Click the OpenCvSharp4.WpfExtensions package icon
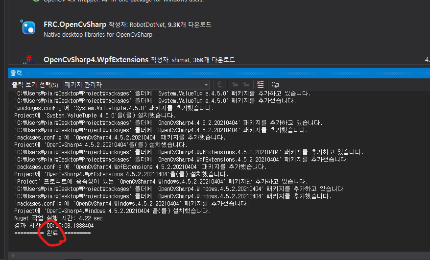 [x=28, y=60]
